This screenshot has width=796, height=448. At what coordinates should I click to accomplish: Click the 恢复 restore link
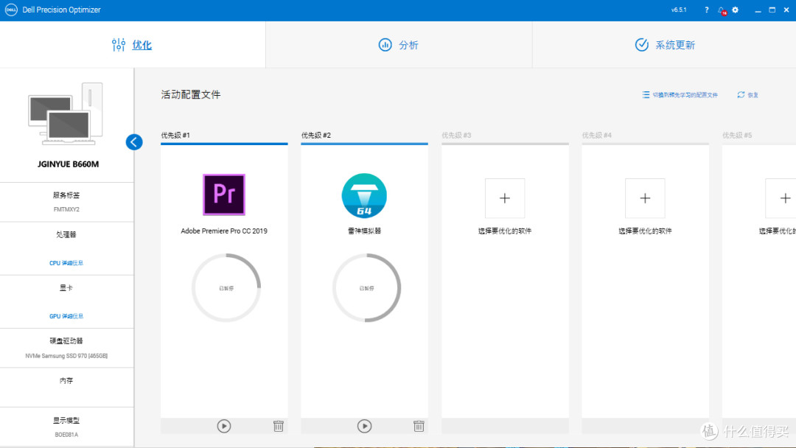[x=753, y=95]
